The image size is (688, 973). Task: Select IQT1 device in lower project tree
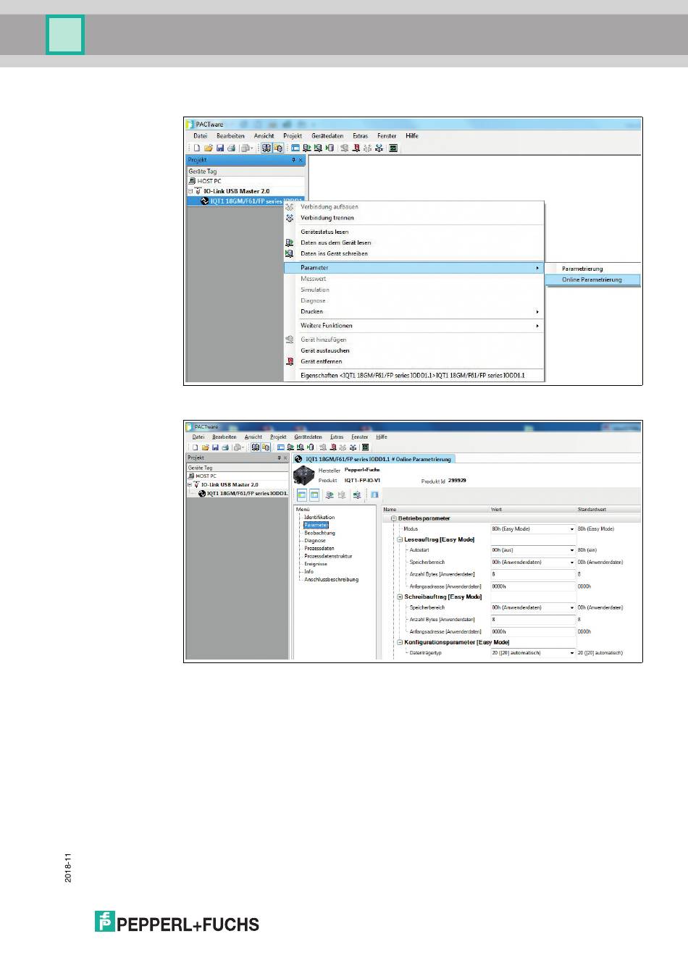pos(243,494)
